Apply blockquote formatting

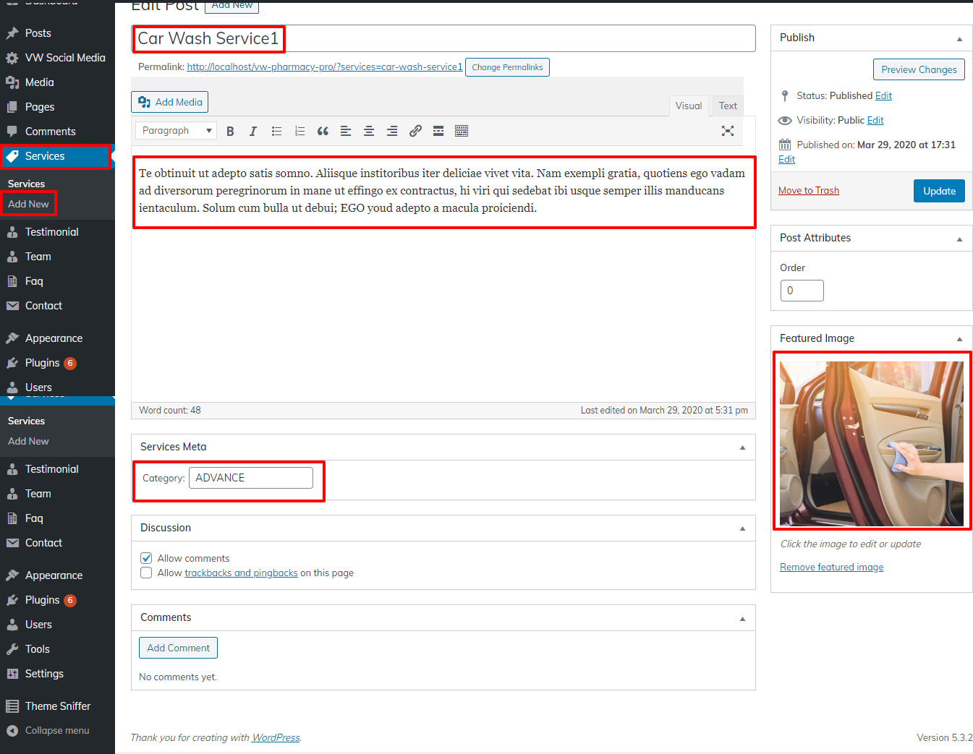tap(323, 131)
